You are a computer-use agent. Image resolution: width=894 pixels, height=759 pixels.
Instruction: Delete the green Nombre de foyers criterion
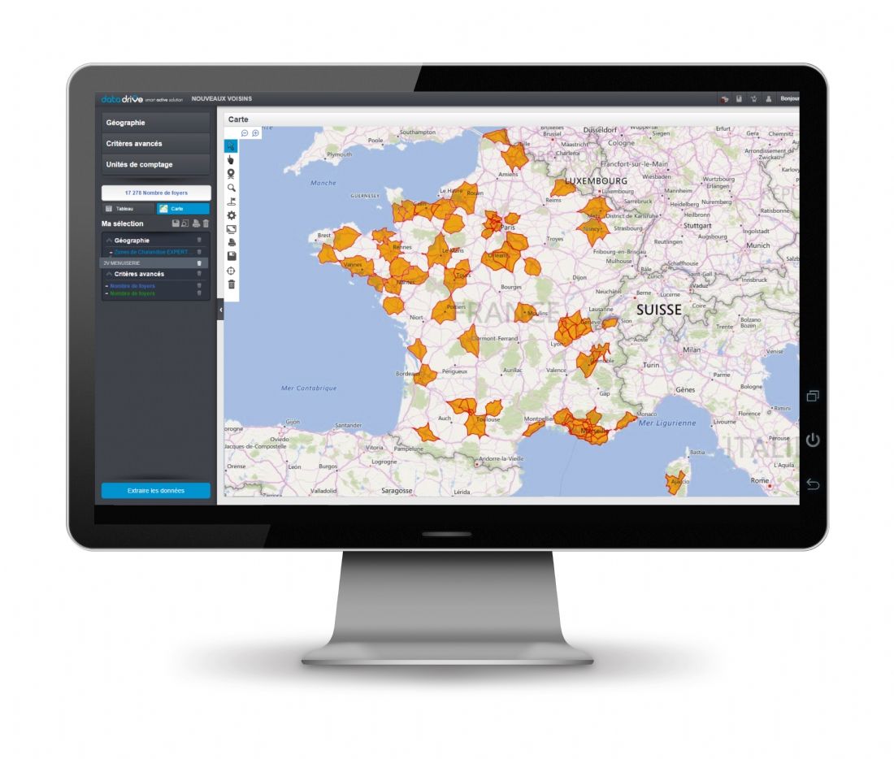[x=199, y=293]
